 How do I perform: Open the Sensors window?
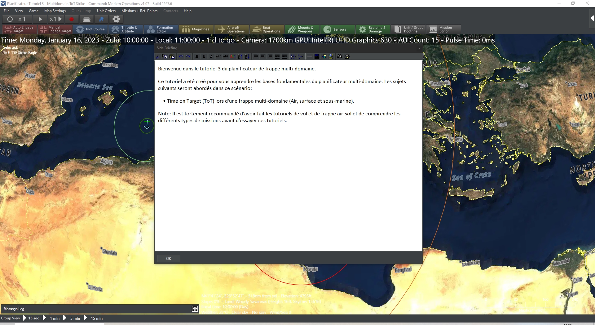[338, 29]
